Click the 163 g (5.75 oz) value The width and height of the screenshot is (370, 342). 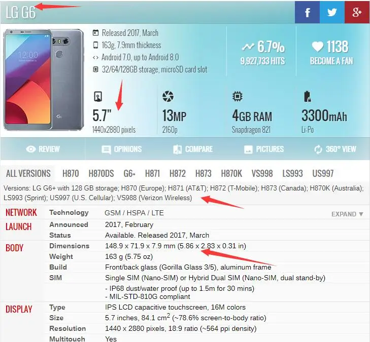pos(129,256)
